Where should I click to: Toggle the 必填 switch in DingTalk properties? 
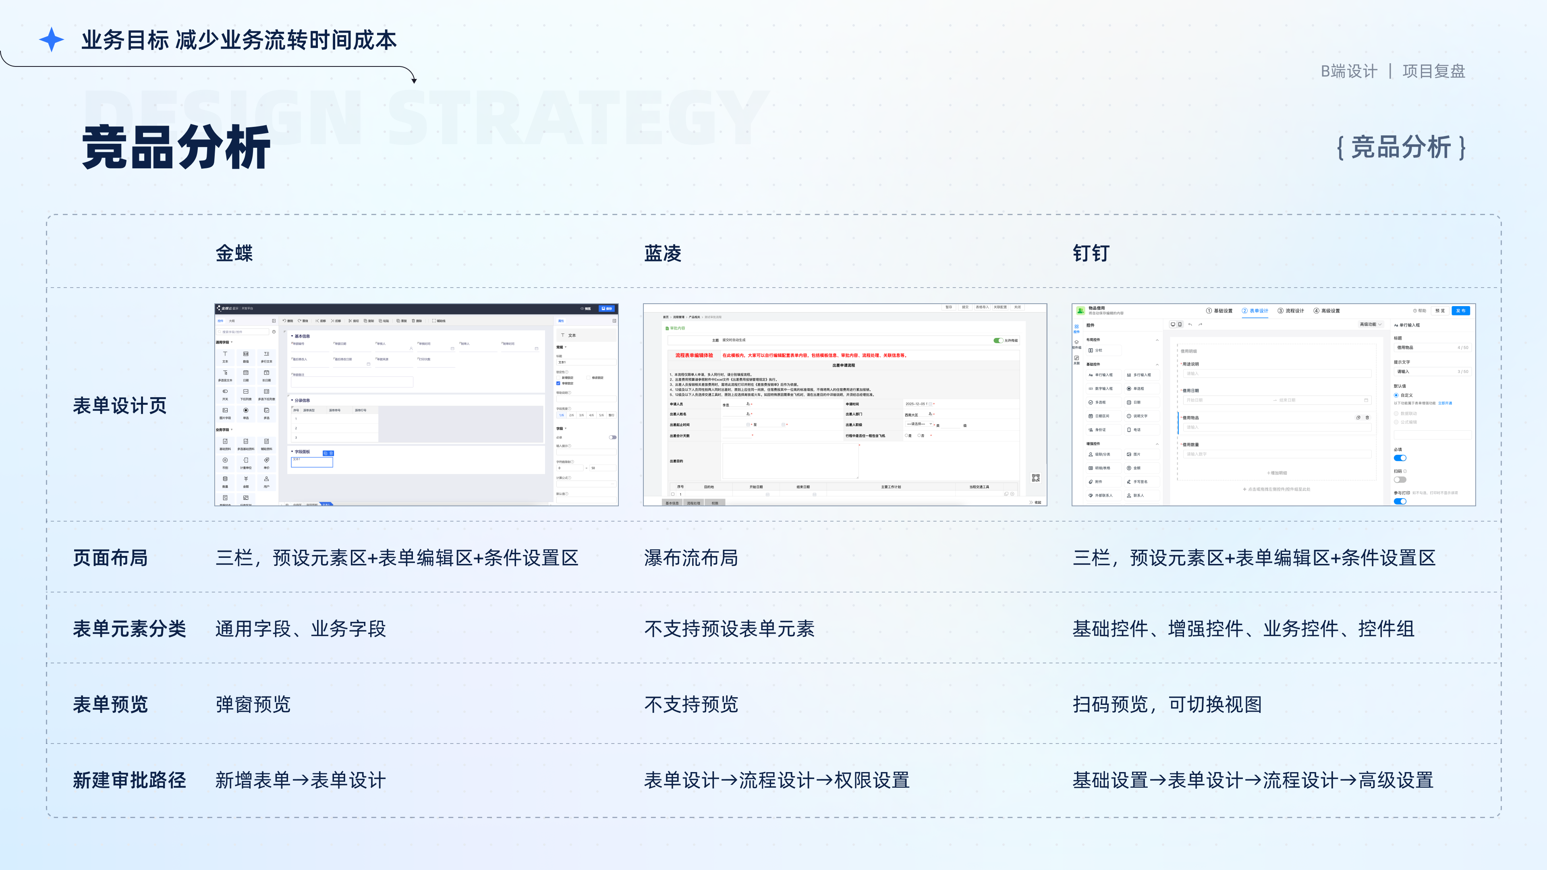point(1400,458)
